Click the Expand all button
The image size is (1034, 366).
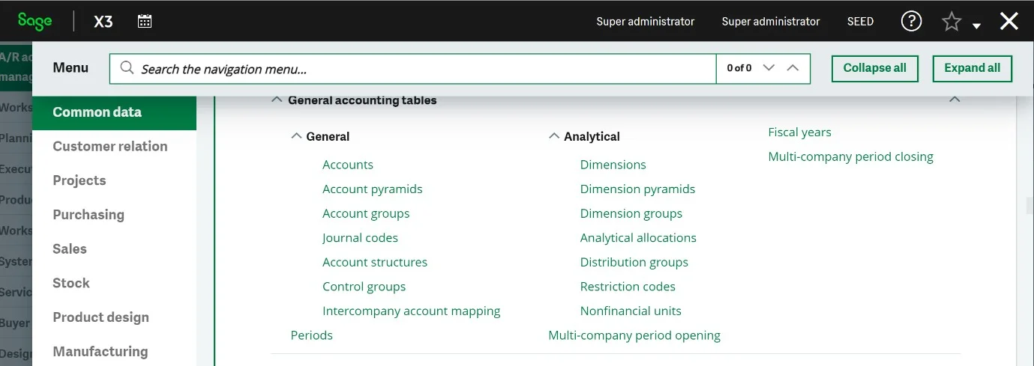click(x=973, y=68)
